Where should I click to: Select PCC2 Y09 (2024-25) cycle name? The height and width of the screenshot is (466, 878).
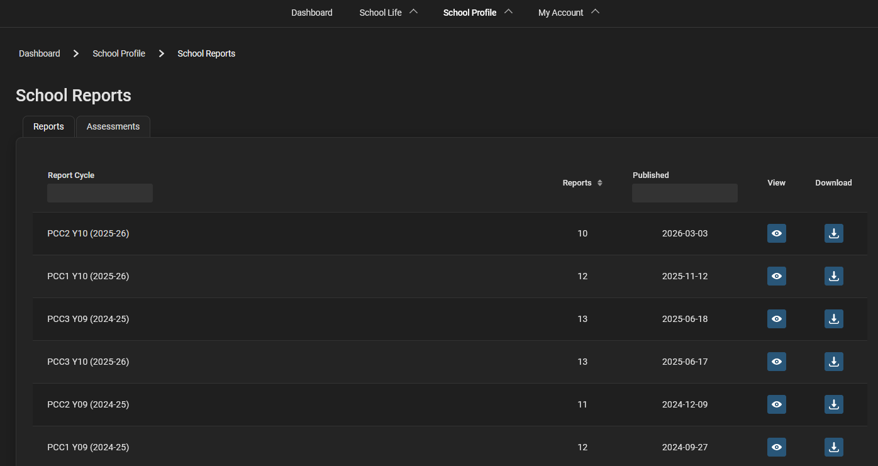click(88, 404)
